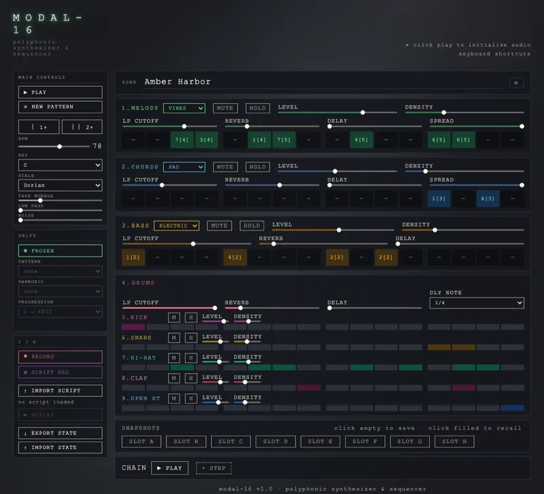Click the Bass step cell labeled 1[2]
544x494 pixels.
133,258
